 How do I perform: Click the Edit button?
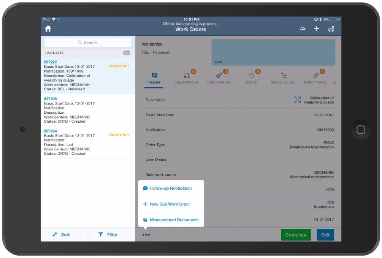click(x=325, y=234)
